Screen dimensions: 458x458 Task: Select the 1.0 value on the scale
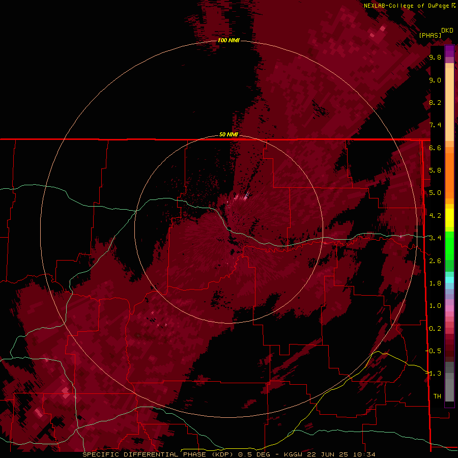(435, 306)
